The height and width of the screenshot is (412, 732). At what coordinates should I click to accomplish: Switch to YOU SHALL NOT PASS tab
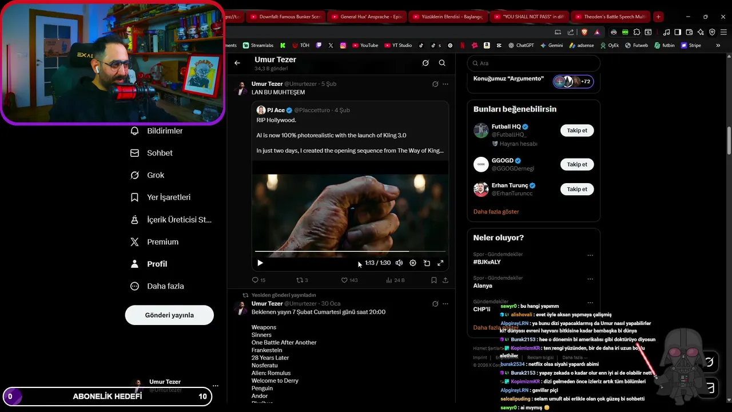[x=530, y=17]
